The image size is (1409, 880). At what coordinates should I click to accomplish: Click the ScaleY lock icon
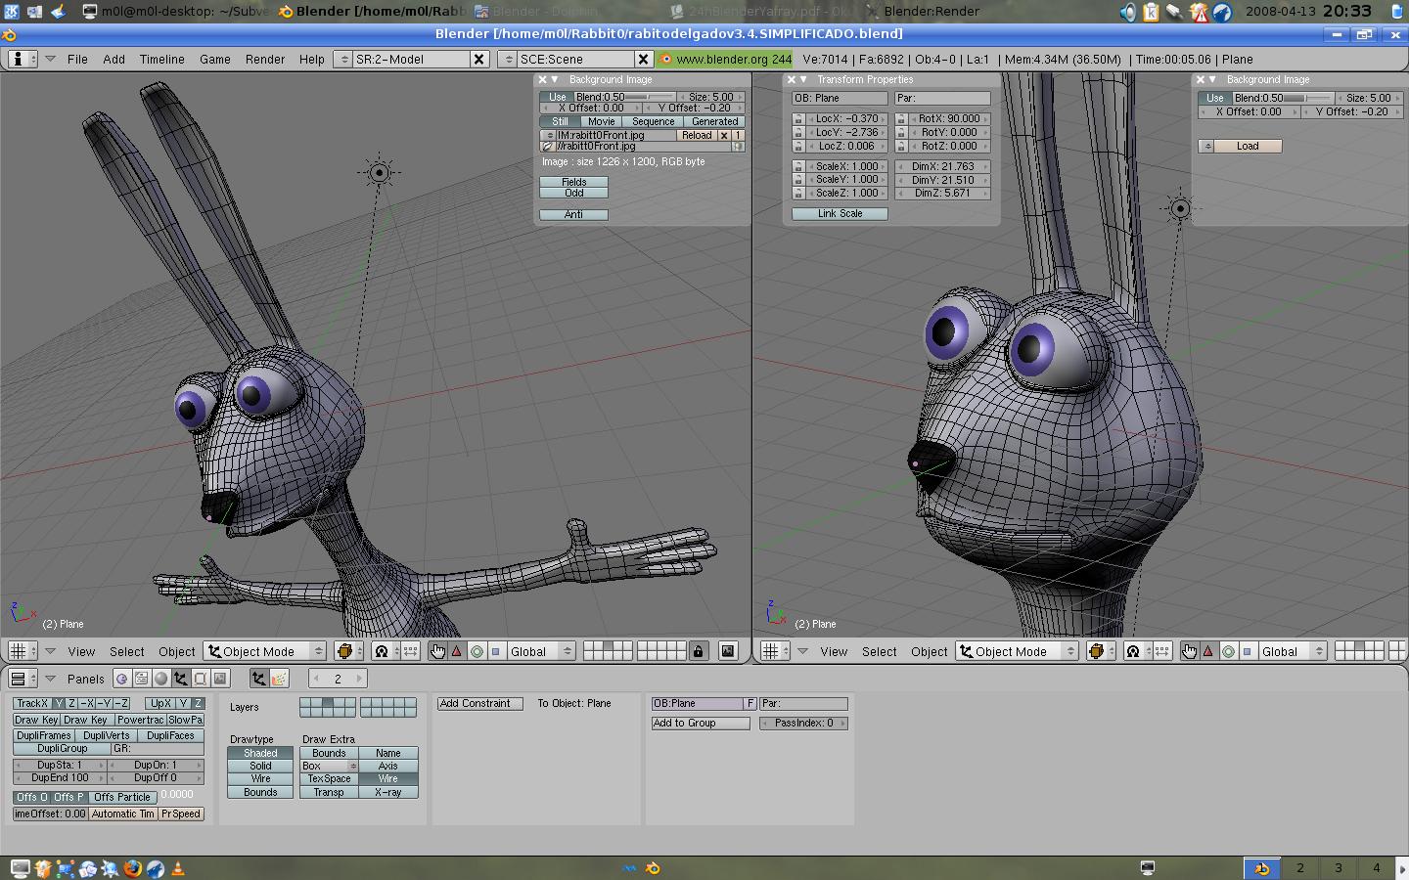click(798, 180)
